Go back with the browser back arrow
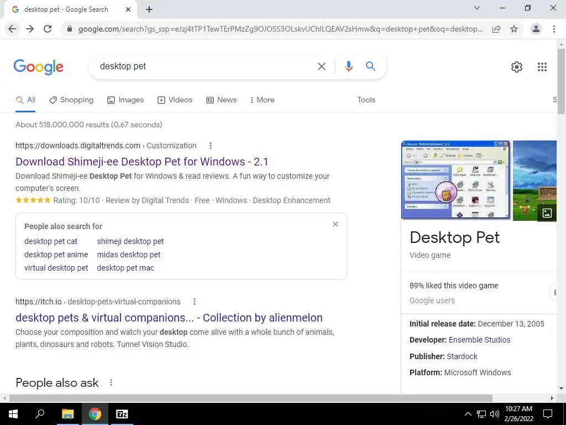Screen dimensions: 566x425 12,29
